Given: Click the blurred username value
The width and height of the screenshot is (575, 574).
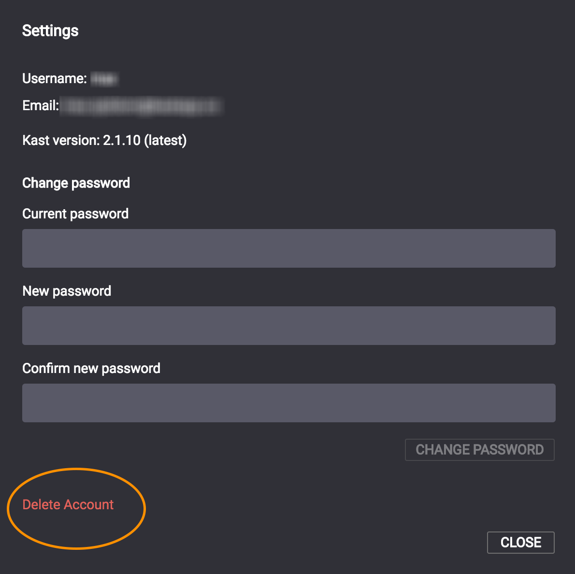Looking at the screenshot, I should tap(104, 79).
